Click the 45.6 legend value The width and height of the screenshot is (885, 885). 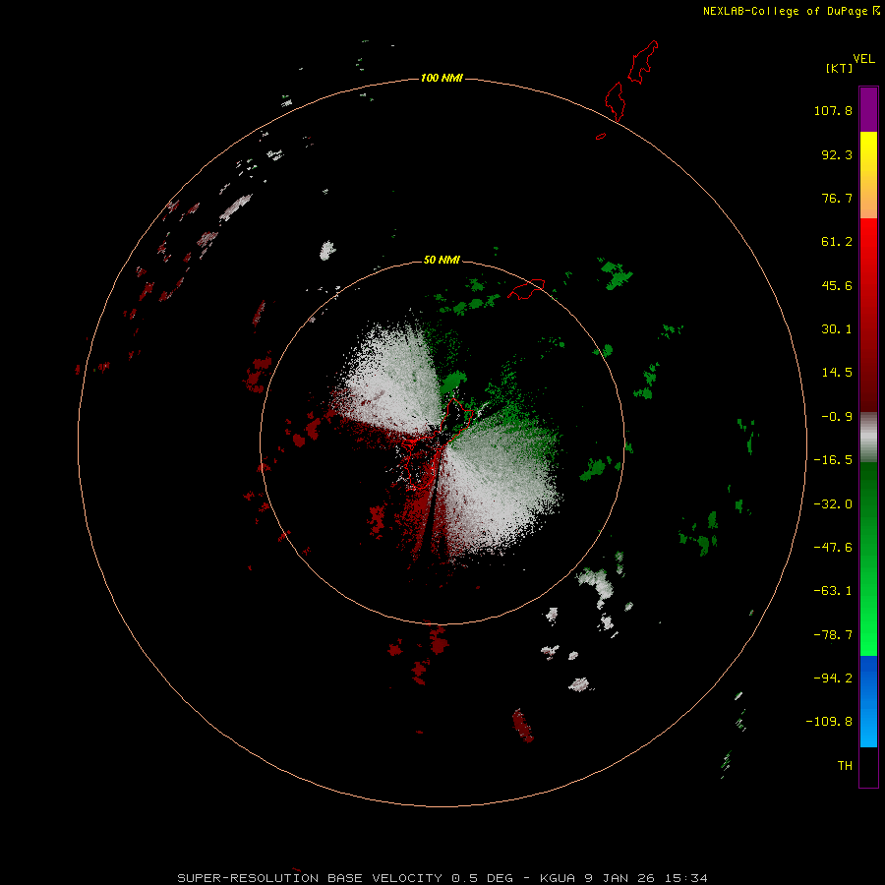[x=837, y=285]
